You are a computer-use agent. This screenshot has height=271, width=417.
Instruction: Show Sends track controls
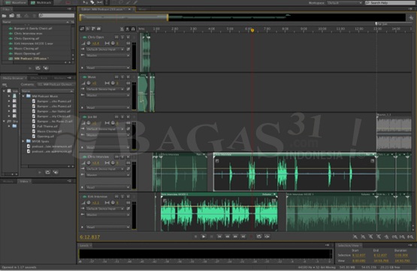coord(93,29)
